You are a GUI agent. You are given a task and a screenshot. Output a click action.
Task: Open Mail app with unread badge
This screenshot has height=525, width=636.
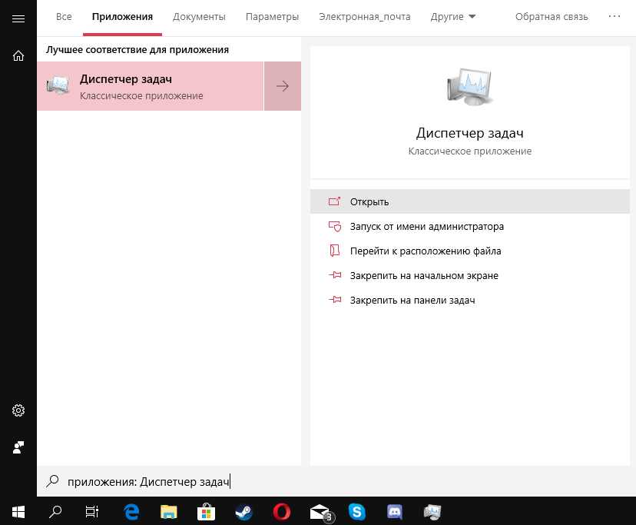[320, 511]
